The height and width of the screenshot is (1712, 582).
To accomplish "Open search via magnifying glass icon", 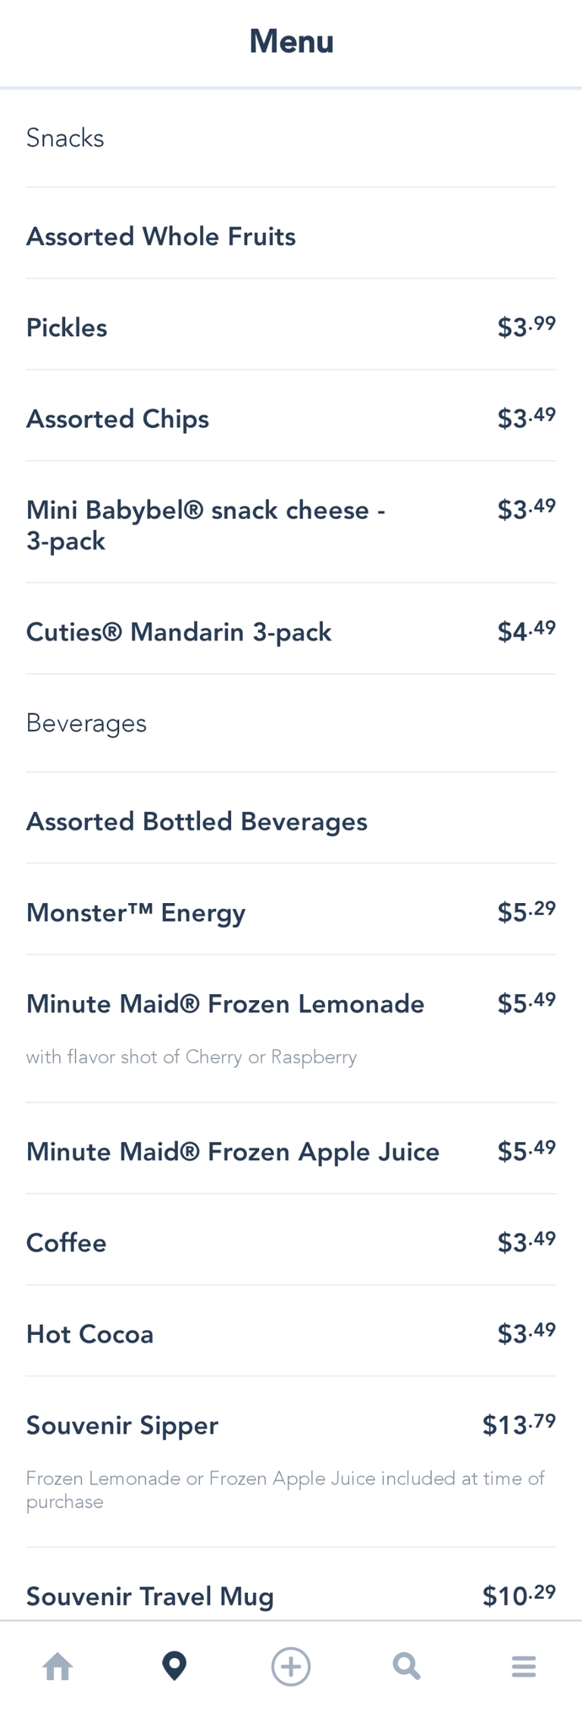I will click(407, 1666).
